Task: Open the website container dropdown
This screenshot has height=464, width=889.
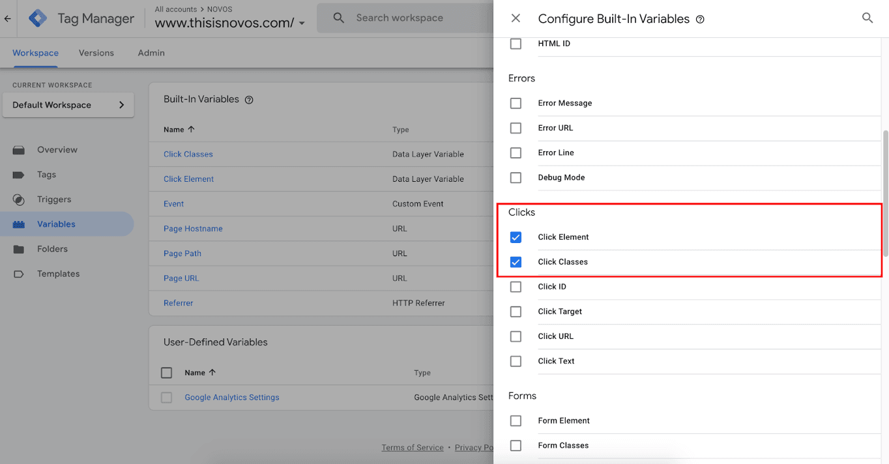Action: [302, 22]
